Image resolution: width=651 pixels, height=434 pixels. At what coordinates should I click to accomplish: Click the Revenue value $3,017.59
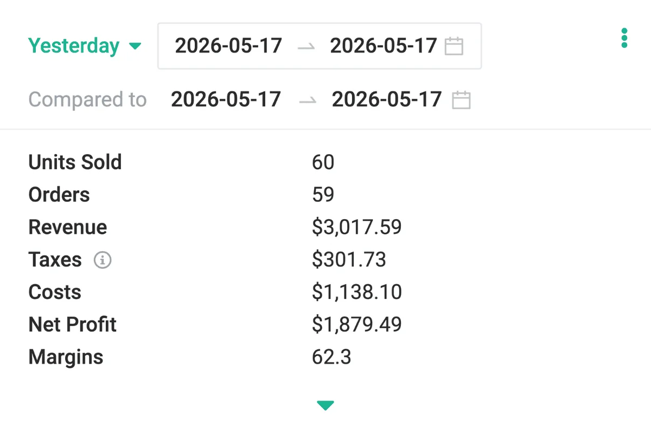tap(357, 227)
